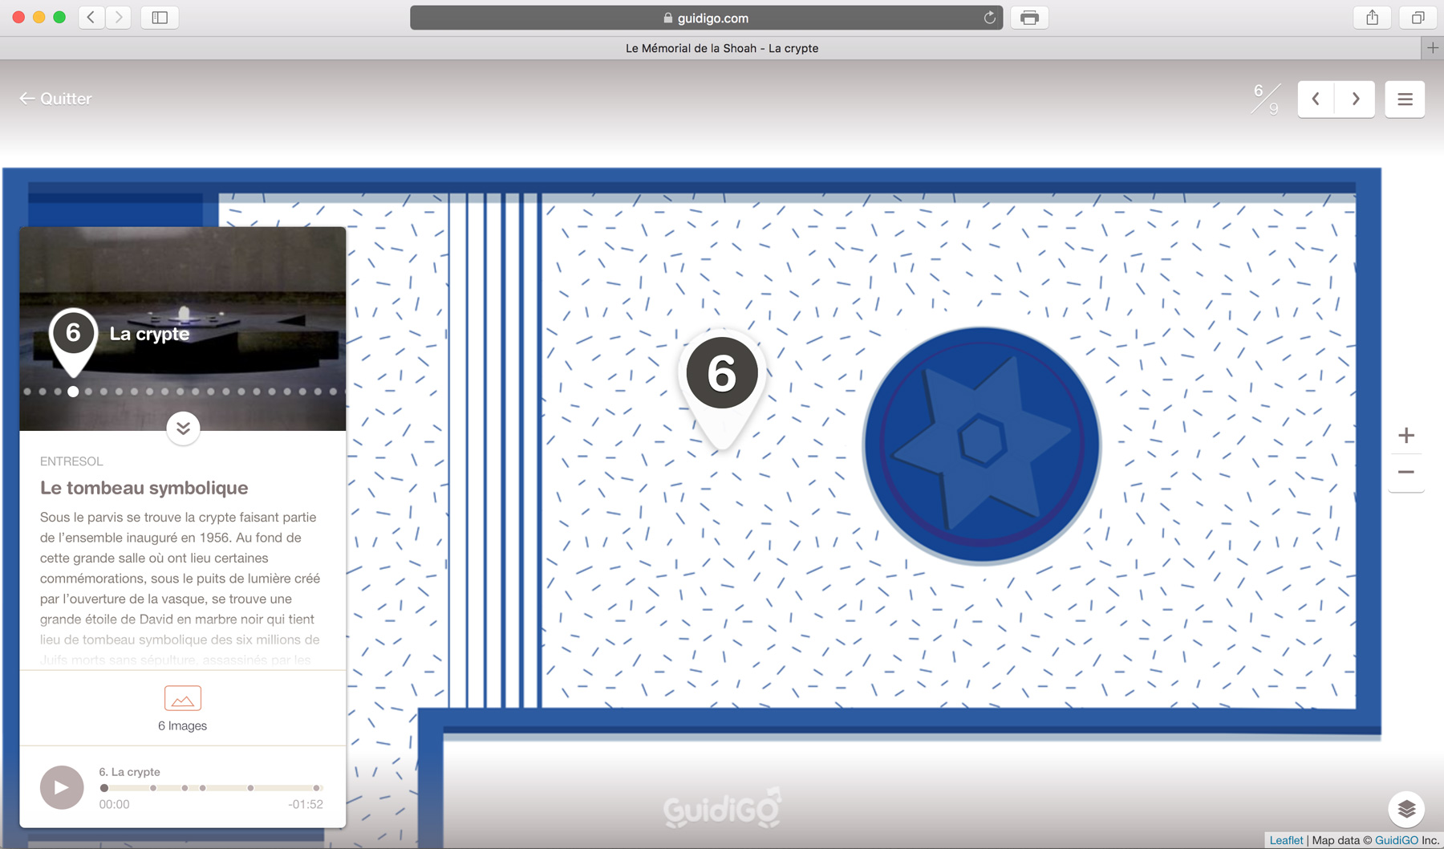Toggle the Safari sidebar
Screen dimensions: 1444x849
[160, 18]
